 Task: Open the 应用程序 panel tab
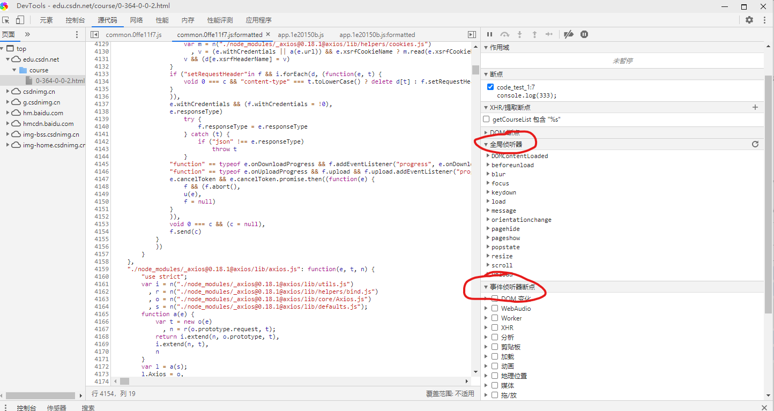click(258, 20)
